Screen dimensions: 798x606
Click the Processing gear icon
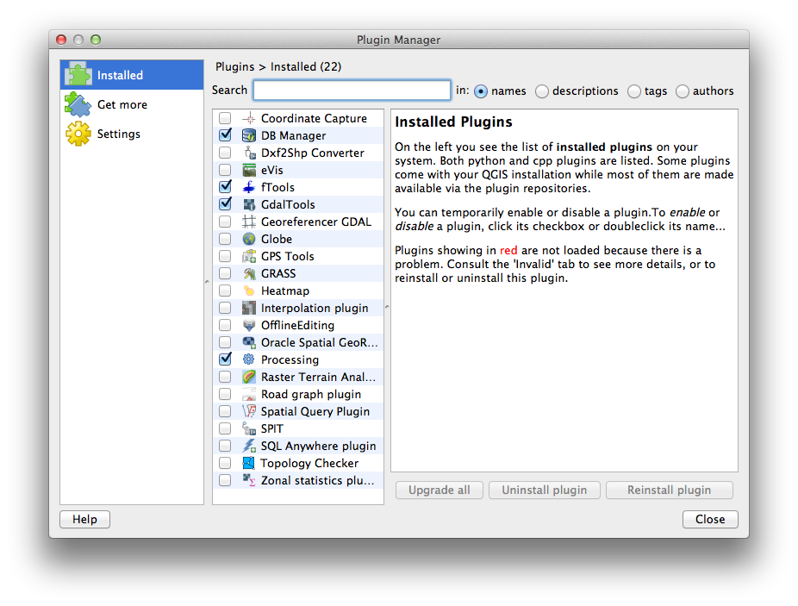pyautogui.click(x=249, y=359)
